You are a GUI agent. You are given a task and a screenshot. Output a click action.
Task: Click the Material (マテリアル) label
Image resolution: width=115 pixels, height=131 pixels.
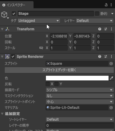click(x=11, y=108)
